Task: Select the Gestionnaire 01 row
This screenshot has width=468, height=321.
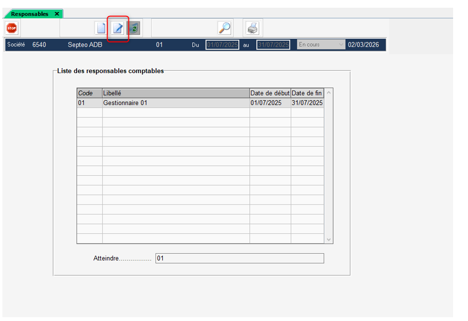Action: [175, 103]
